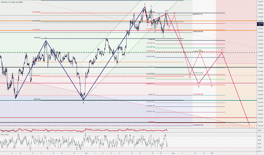Viewport: 264px width, 155px height.
Task: Click the 88.60%(1787.113) retracement label
Action: point(197,14)
